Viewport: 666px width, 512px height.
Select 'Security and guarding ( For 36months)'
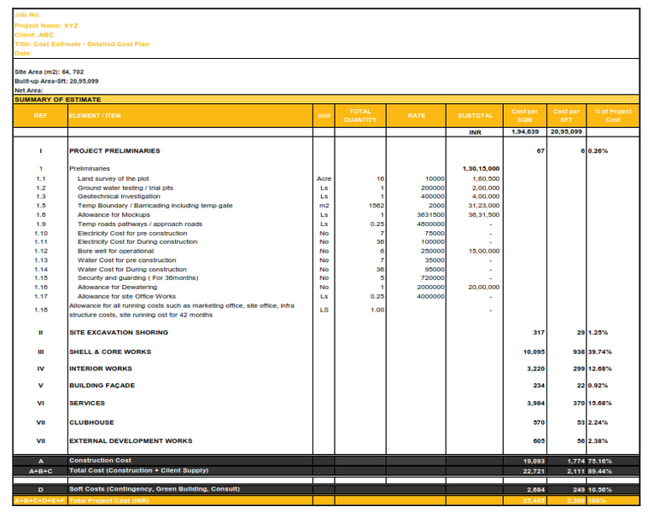point(137,277)
